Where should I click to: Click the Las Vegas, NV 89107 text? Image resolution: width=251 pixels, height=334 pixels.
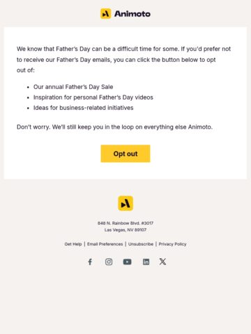pos(125,230)
